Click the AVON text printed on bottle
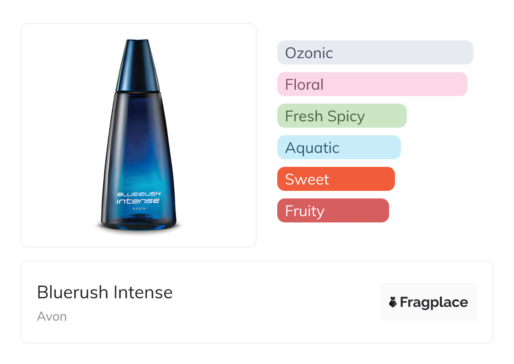Screen dimensions: 514x364 139,209
